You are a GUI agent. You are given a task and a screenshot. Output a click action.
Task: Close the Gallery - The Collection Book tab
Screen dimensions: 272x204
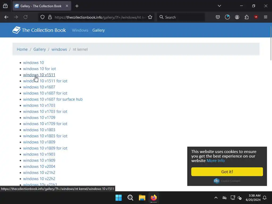[x=67, y=6]
